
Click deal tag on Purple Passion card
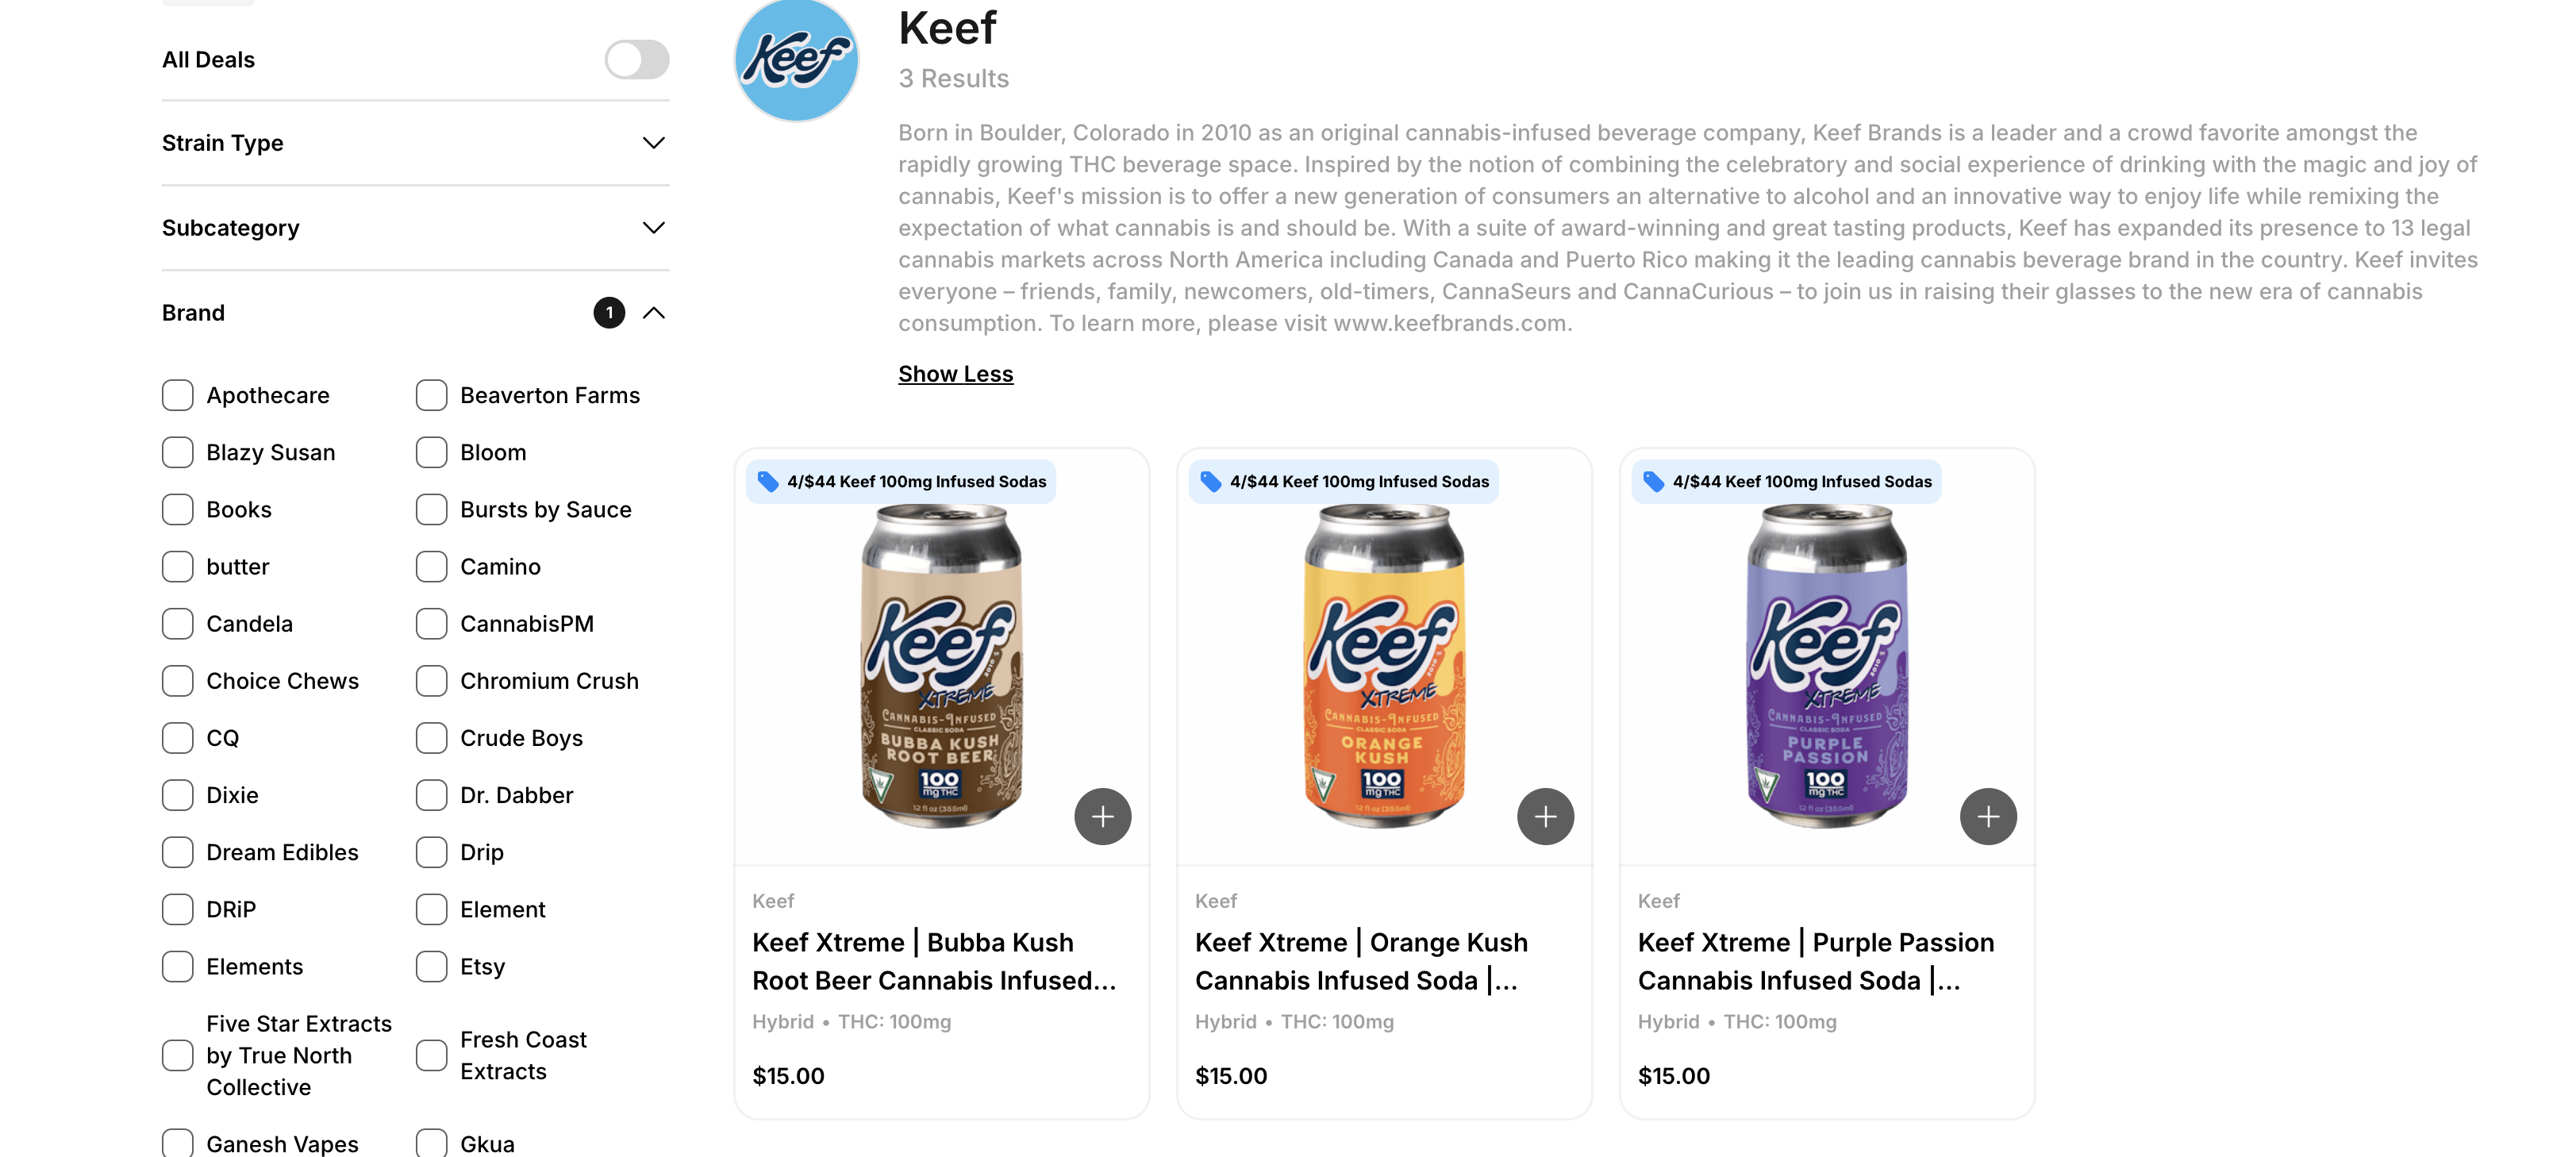[1787, 481]
